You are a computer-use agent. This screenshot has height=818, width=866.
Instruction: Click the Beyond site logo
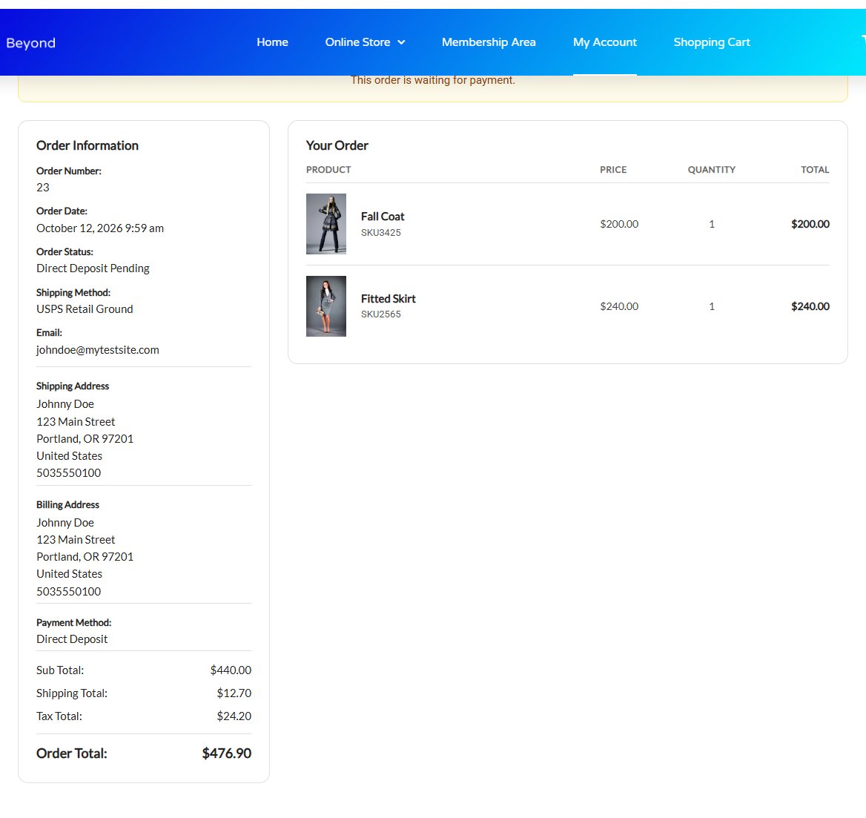[31, 42]
